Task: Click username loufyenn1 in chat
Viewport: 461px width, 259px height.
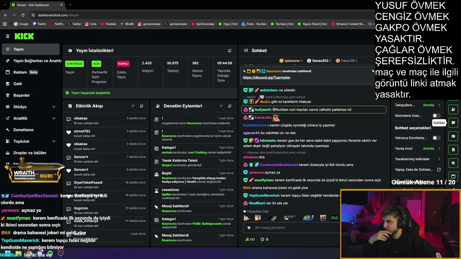Action: point(263,109)
